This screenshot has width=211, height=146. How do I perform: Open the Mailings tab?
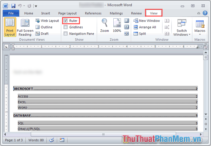116,13
